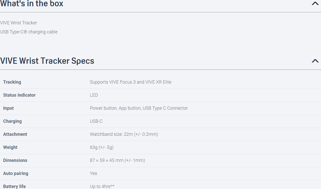The image size is (321, 189).
Task: Select the "VIVE Wrist Tracker" box item text
Action: pyautogui.click(x=19, y=23)
